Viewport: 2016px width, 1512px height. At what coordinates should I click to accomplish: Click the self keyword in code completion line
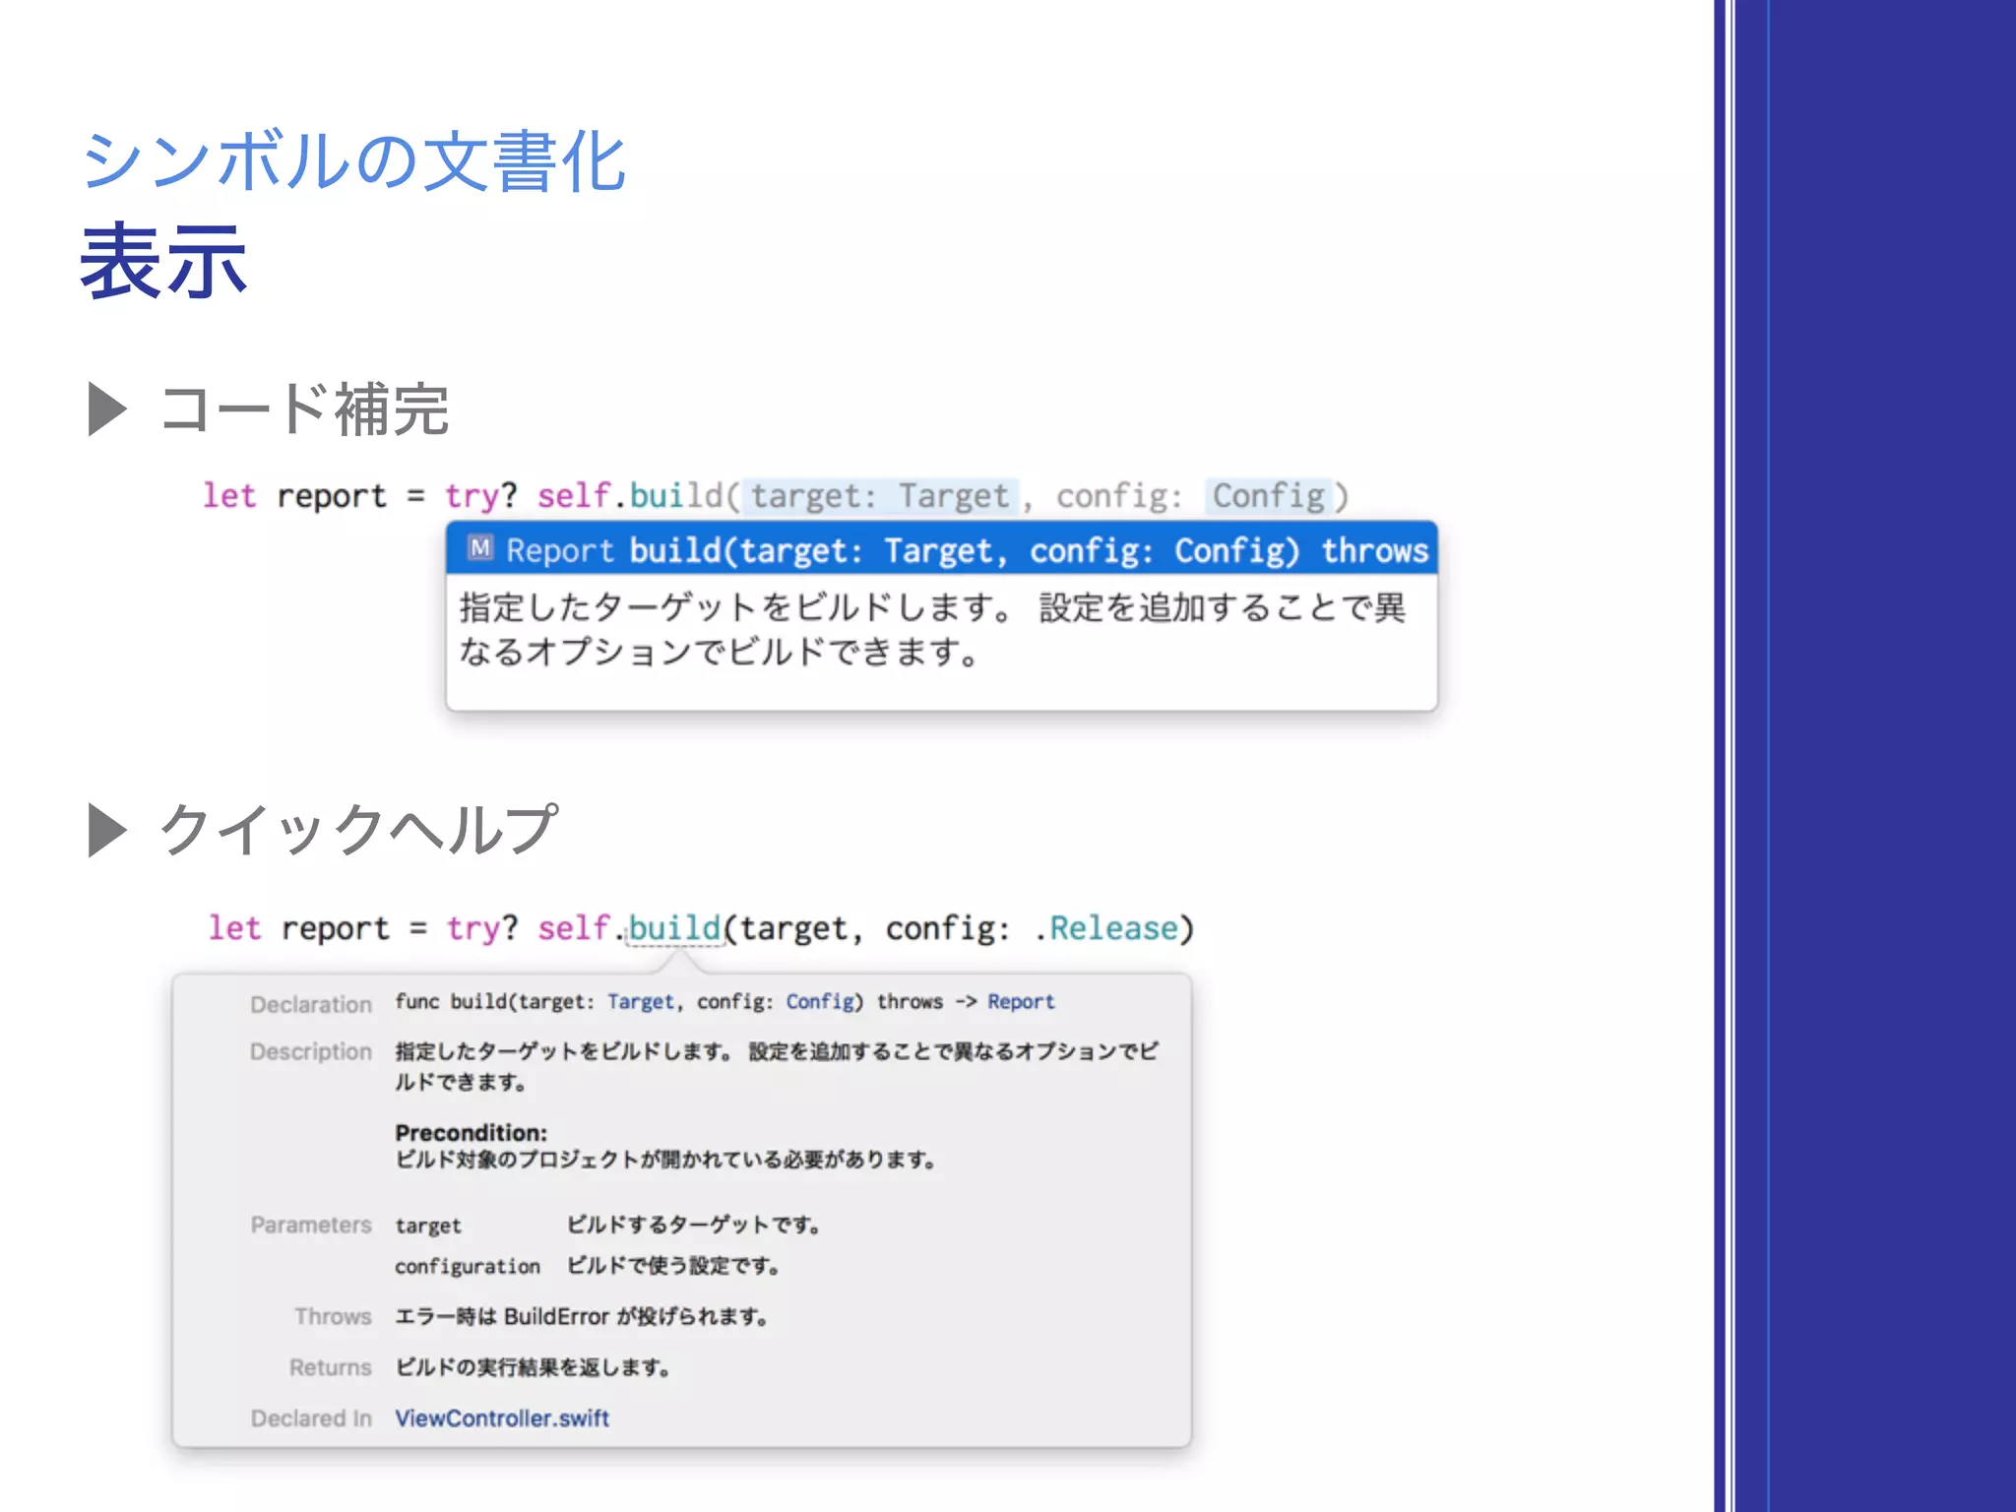coord(574,495)
